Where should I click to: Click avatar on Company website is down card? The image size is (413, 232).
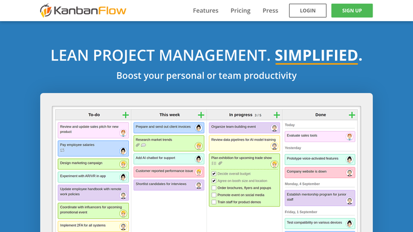pos(350,173)
